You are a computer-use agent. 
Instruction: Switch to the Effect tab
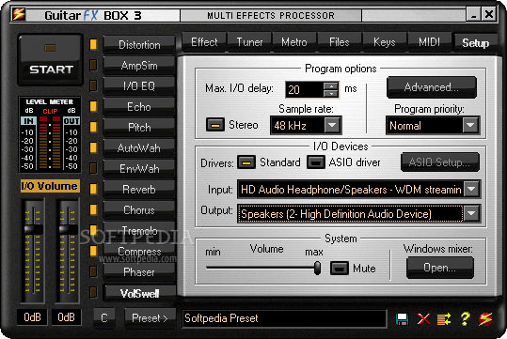point(204,42)
